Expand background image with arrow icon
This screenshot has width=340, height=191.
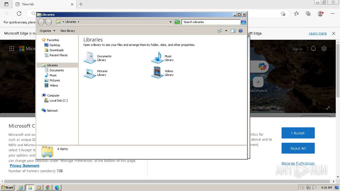pyautogui.click(x=328, y=108)
